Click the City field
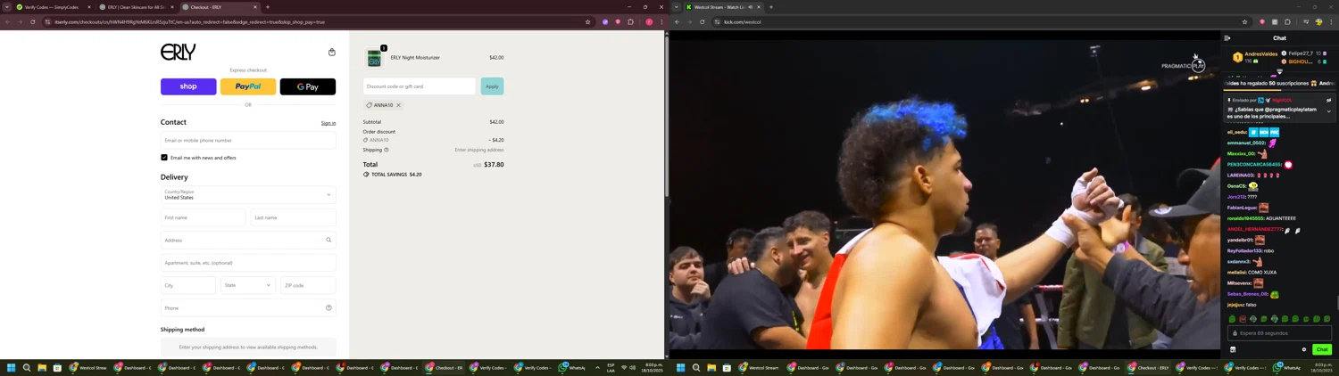 188,285
